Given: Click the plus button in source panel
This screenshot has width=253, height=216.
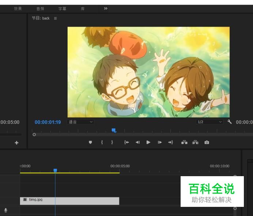Looking at the screenshot, I should pyautogui.click(x=16, y=143).
